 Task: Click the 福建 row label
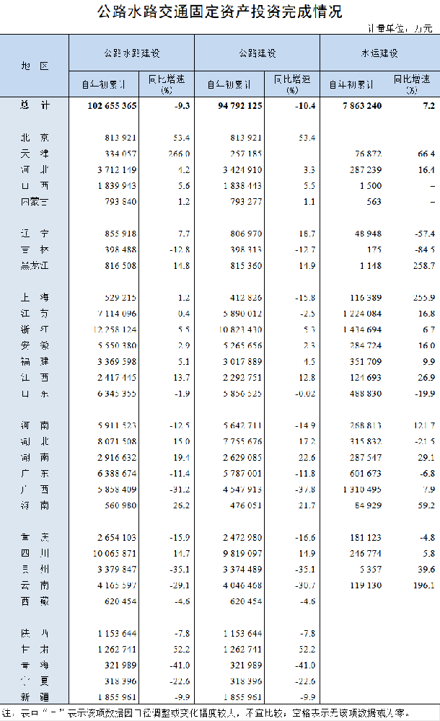point(35,361)
